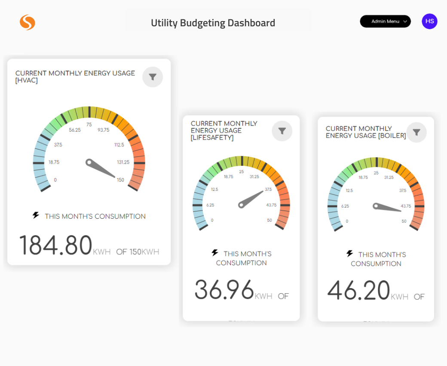Expand filter options on the HVAC card

pyautogui.click(x=153, y=77)
